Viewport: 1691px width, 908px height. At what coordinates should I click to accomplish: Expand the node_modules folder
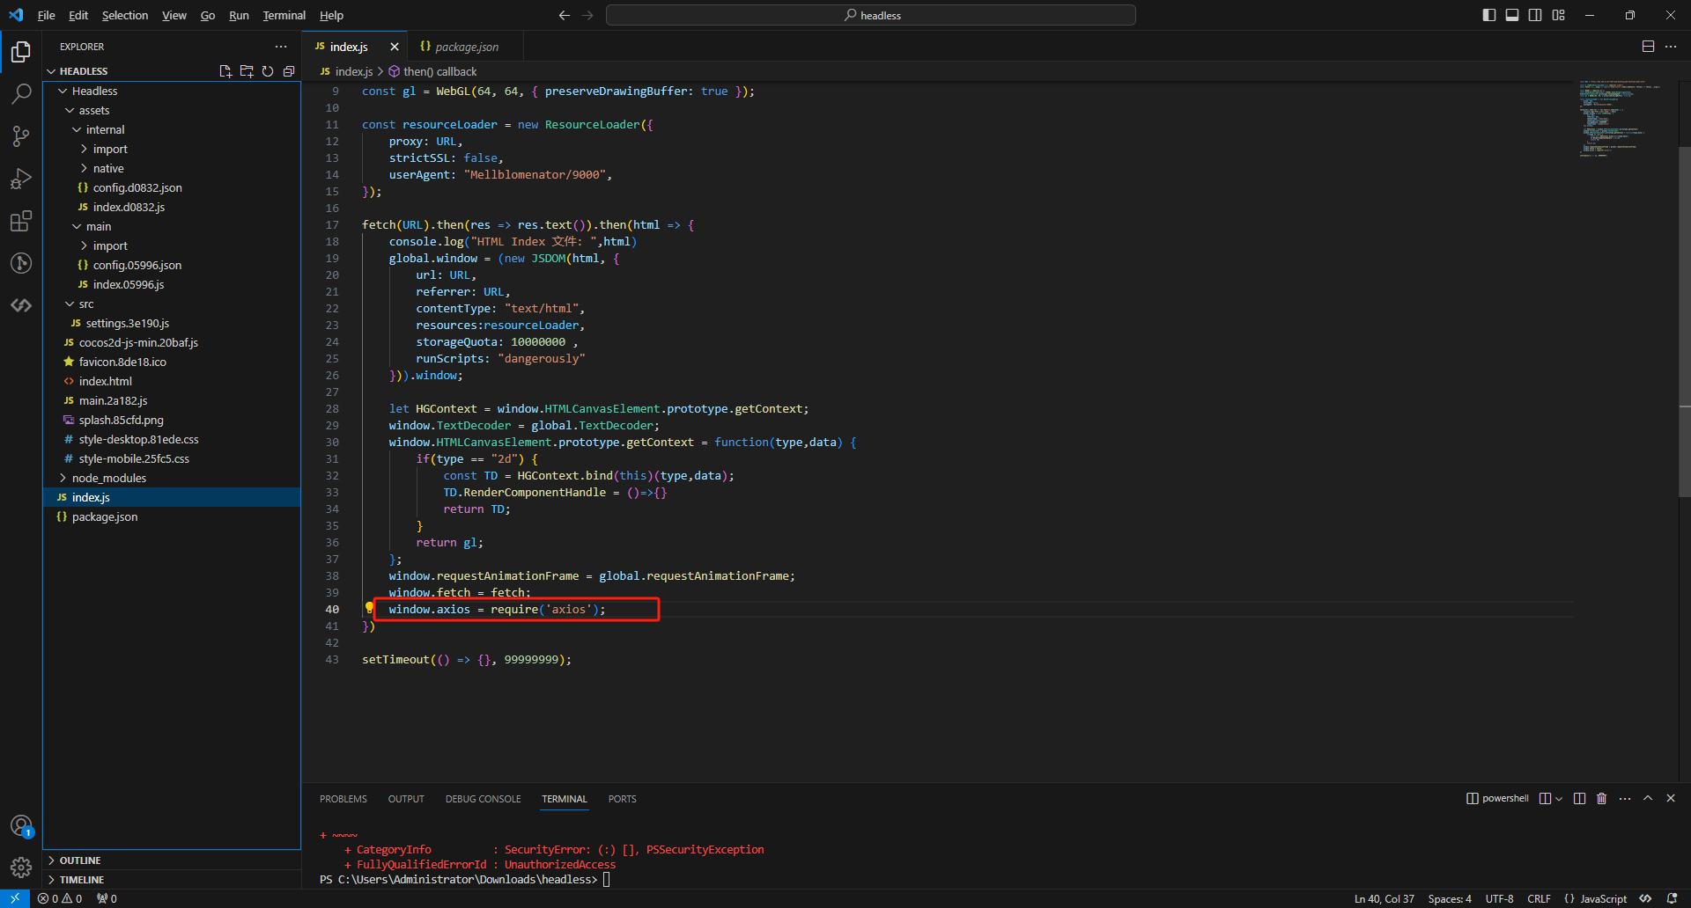coord(109,478)
